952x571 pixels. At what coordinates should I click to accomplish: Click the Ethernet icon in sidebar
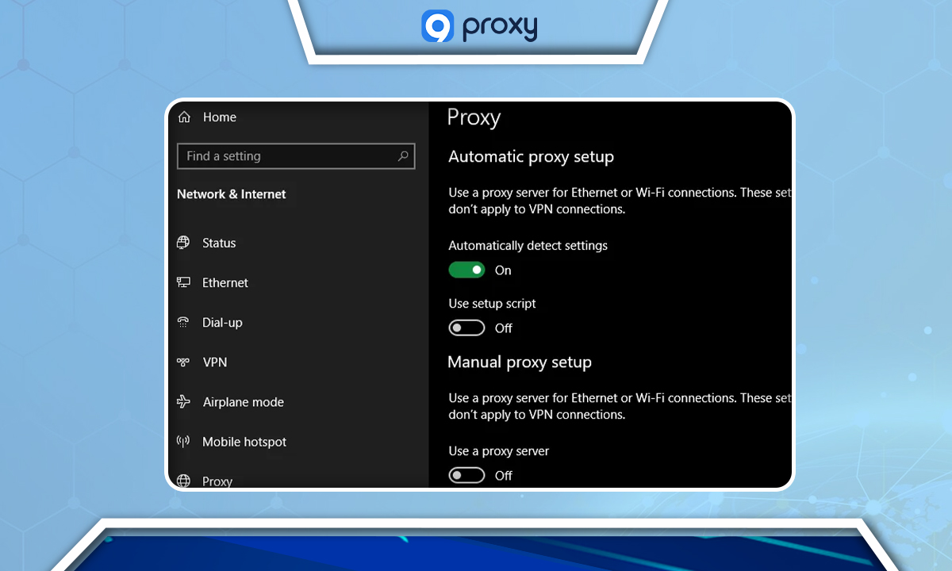click(x=184, y=282)
